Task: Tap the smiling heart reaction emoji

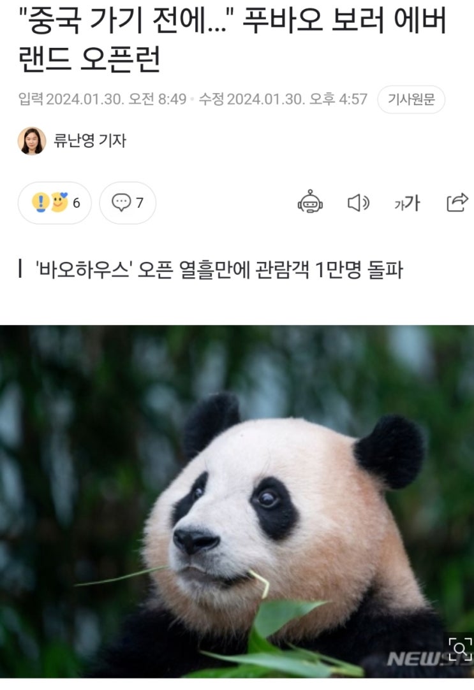Action: 59,202
